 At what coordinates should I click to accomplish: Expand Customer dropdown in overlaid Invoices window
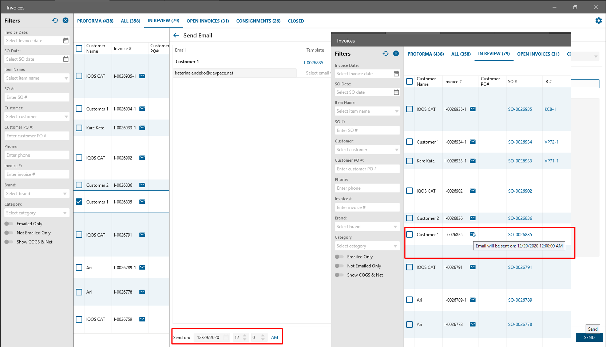(x=397, y=150)
